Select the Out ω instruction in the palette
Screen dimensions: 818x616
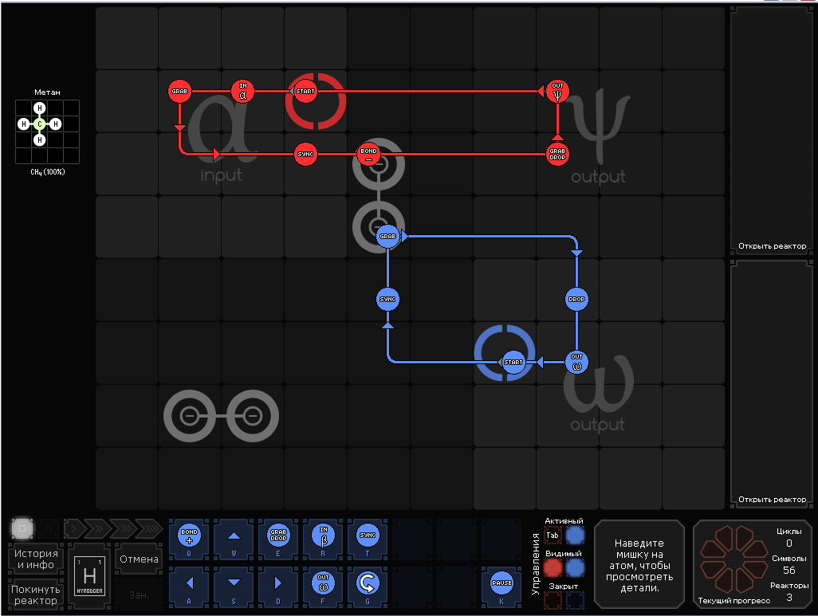click(323, 583)
